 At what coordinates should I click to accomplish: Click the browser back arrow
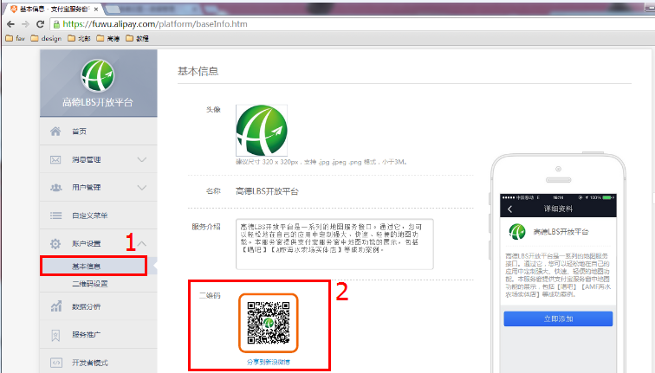[11, 24]
